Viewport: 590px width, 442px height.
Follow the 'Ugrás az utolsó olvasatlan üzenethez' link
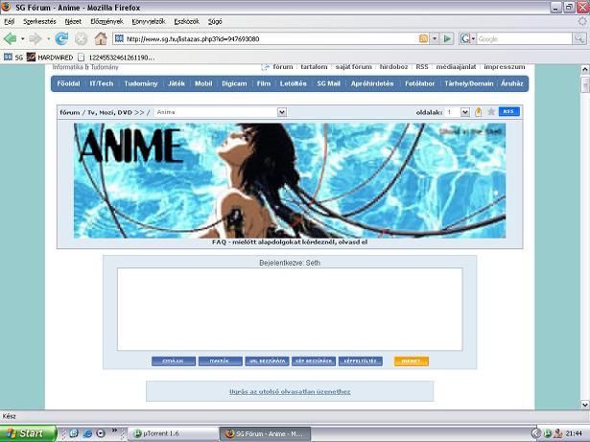point(290,391)
